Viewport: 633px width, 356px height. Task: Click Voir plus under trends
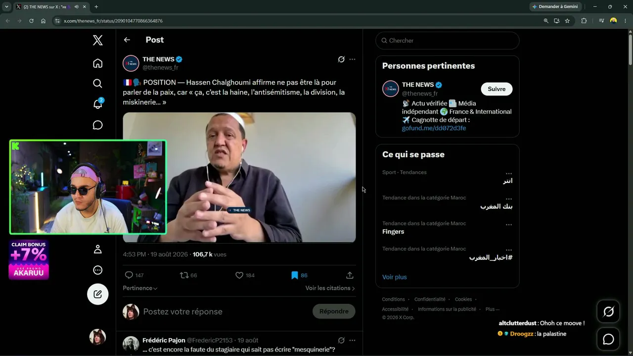tap(395, 277)
